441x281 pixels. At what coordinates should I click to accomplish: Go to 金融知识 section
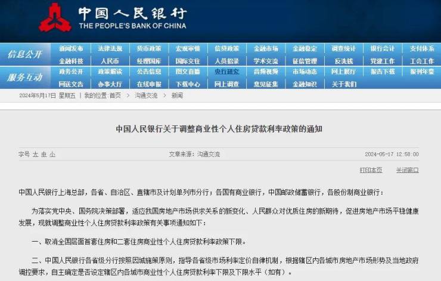pyautogui.click(x=305, y=84)
